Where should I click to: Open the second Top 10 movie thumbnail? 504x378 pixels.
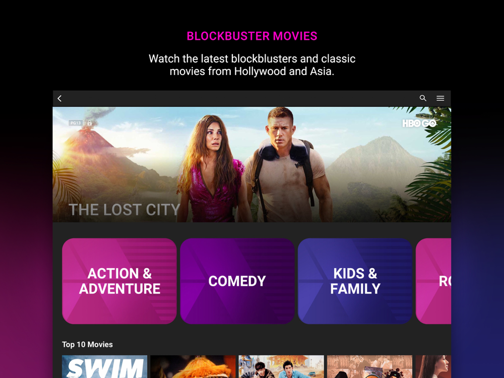(x=193, y=366)
